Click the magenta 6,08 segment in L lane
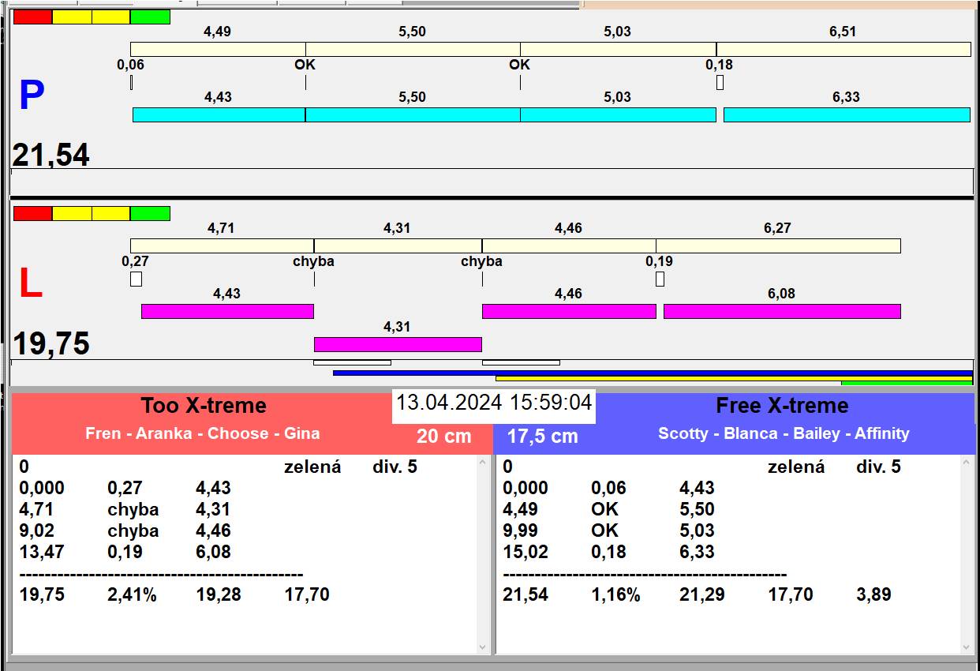Viewport: 980px width, 671px height. (781, 311)
